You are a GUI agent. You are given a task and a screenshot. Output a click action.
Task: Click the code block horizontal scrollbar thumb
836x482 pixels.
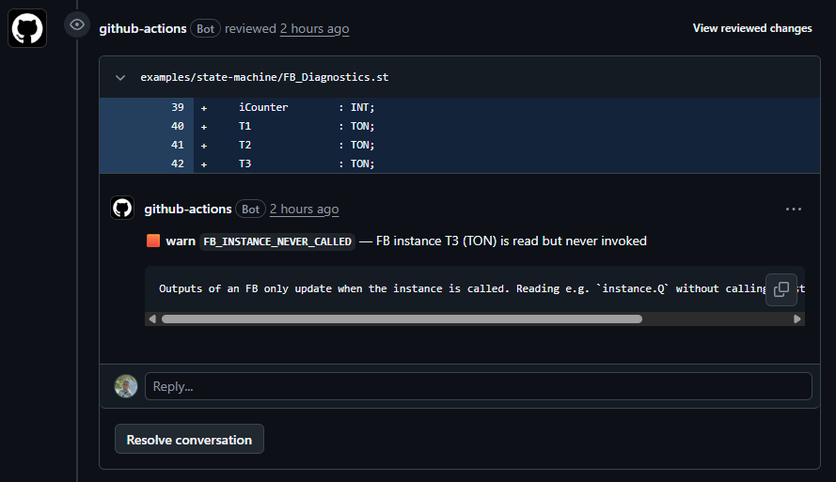tap(402, 319)
